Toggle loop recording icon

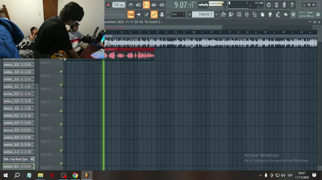point(162,5)
